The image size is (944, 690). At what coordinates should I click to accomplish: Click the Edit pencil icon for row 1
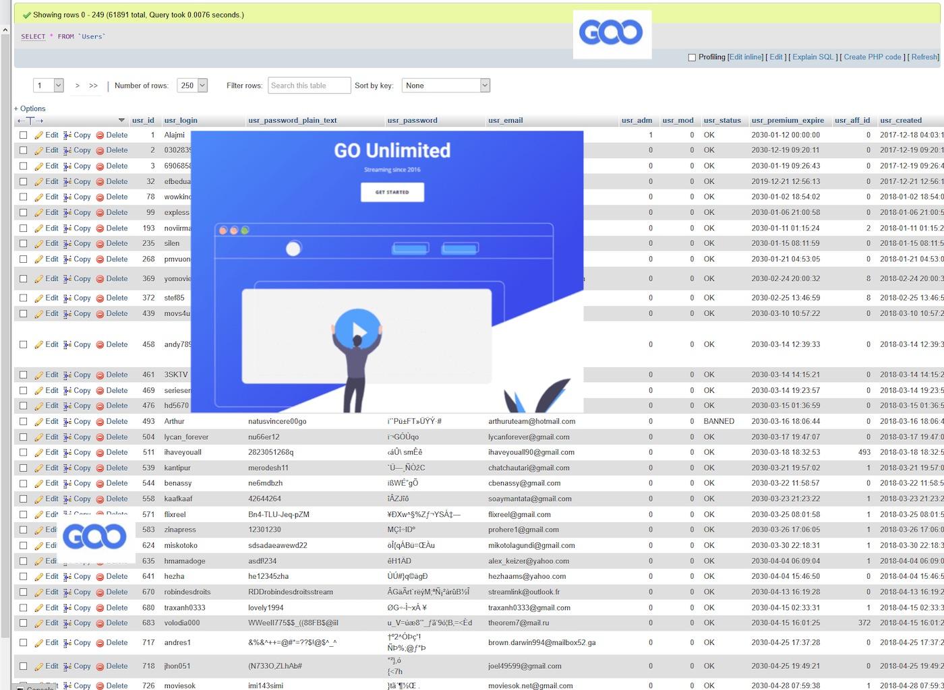point(39,135)
